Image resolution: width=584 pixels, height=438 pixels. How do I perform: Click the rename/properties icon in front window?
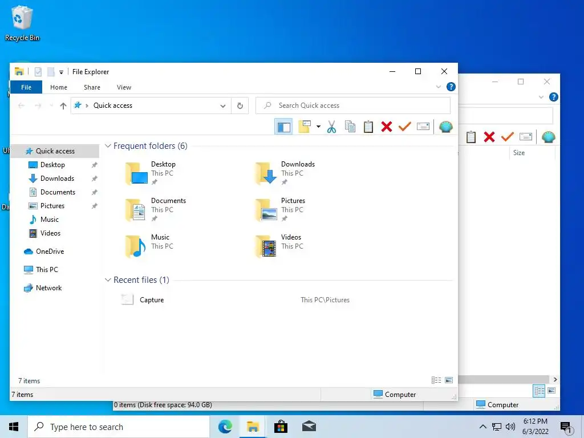click(x=423, y=127)
